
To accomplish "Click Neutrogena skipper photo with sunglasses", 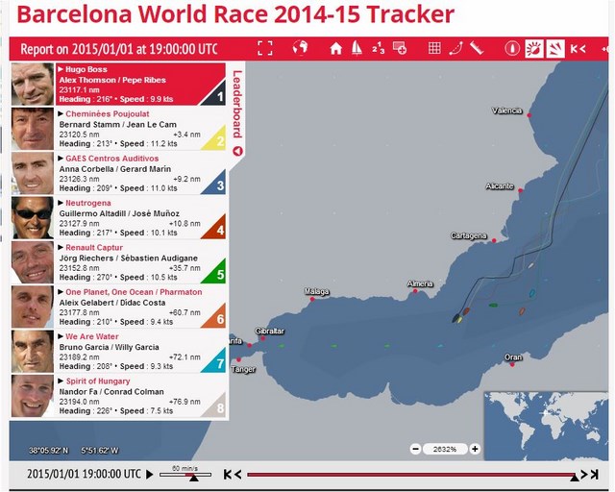I will (x=33, y=218).
